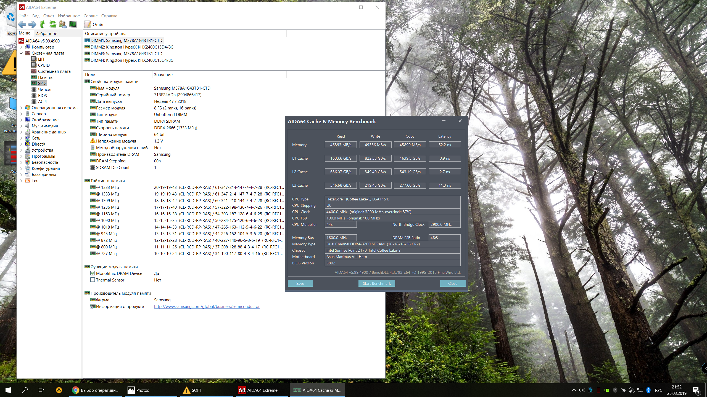Image resolution: width=707 pixels, height=397 pixels.
Task: Select DIMM2 Kingston HyperX module entry
Action: 132,47
